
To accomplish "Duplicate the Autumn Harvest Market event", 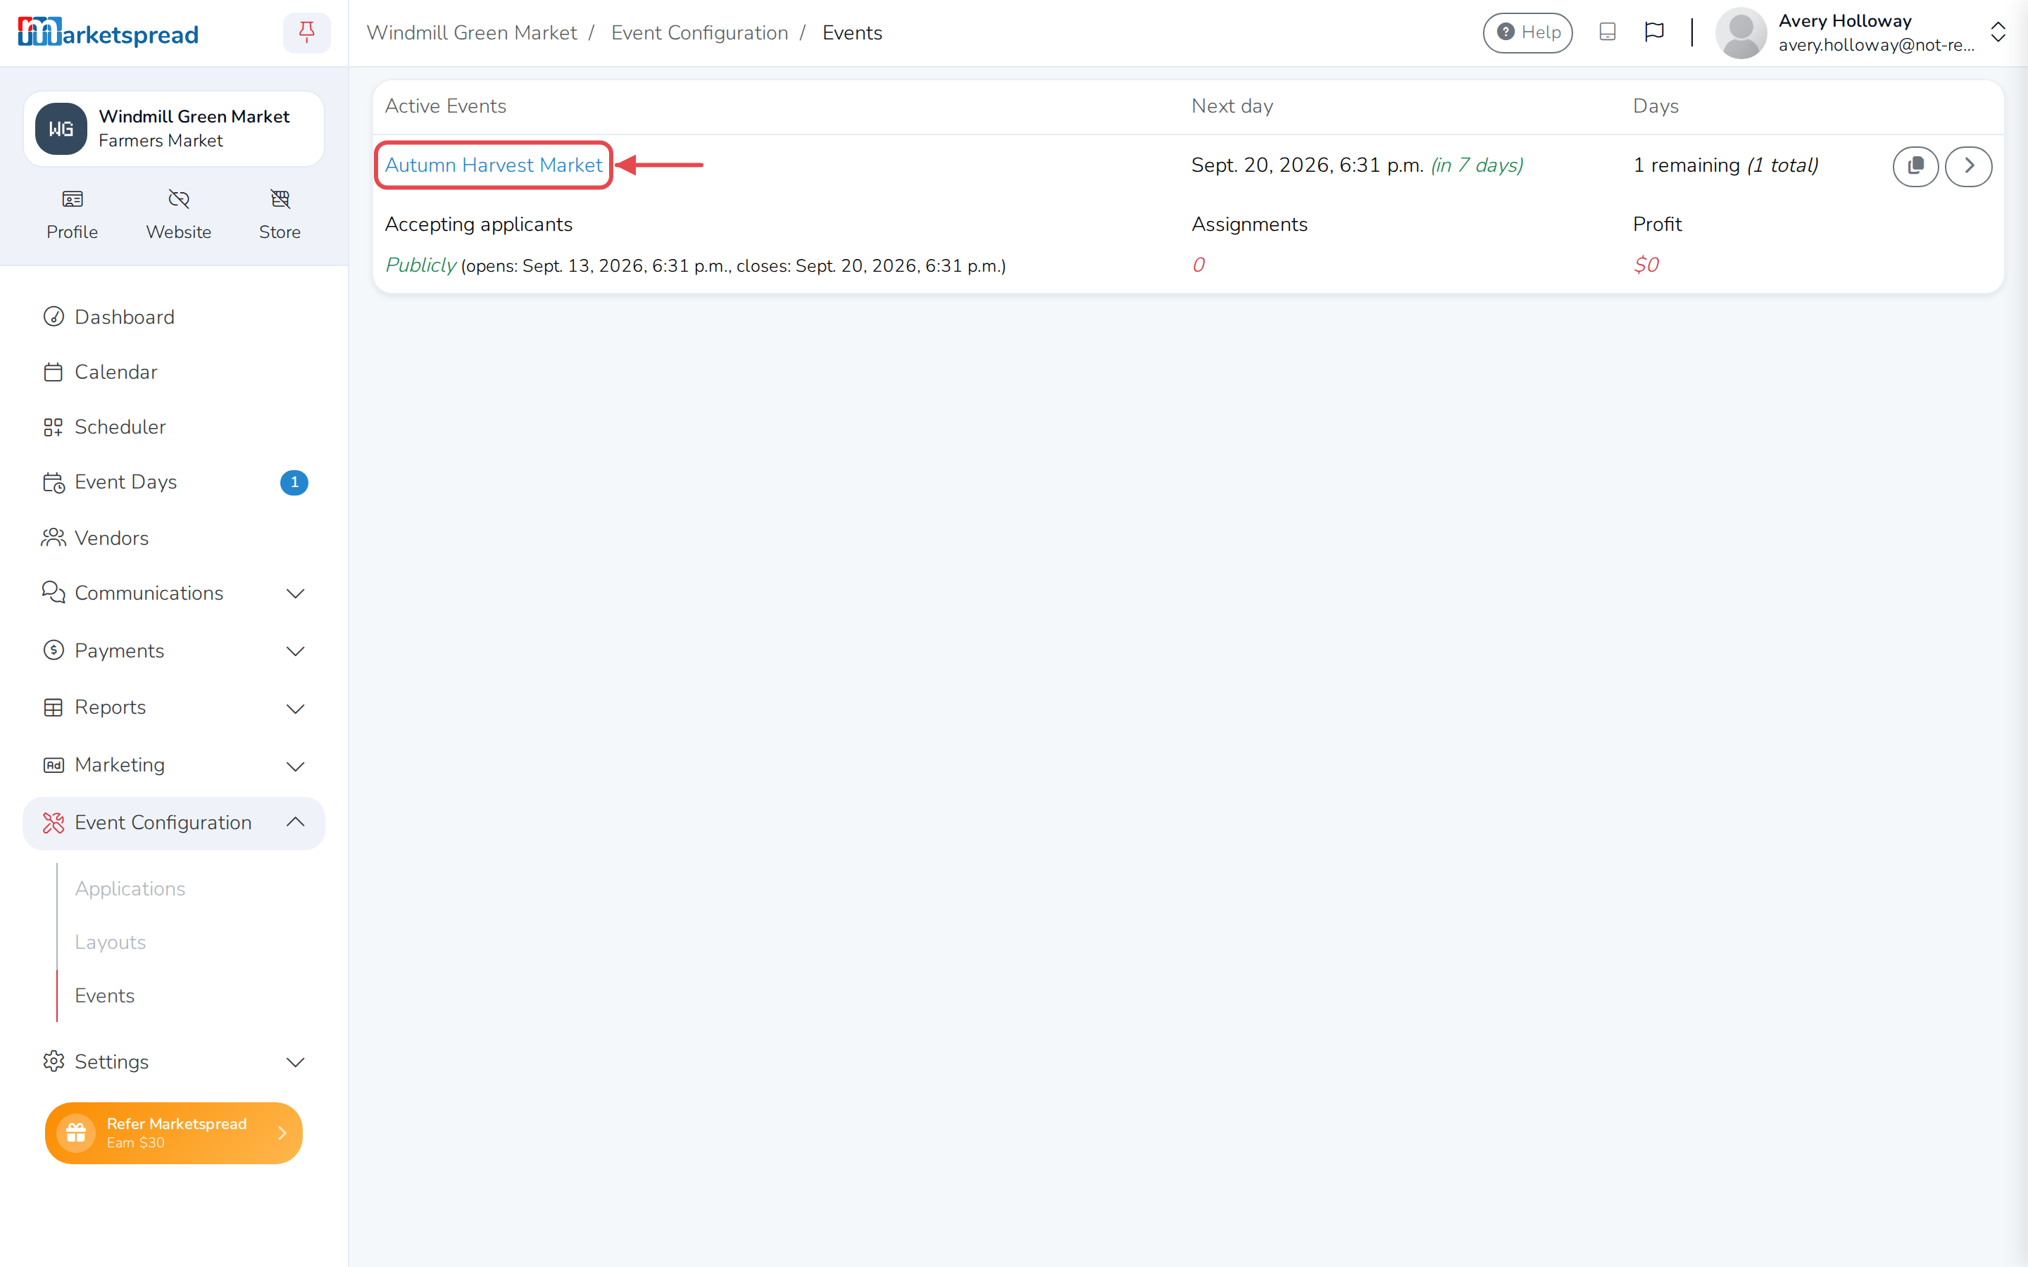I will pos(1916,166).
